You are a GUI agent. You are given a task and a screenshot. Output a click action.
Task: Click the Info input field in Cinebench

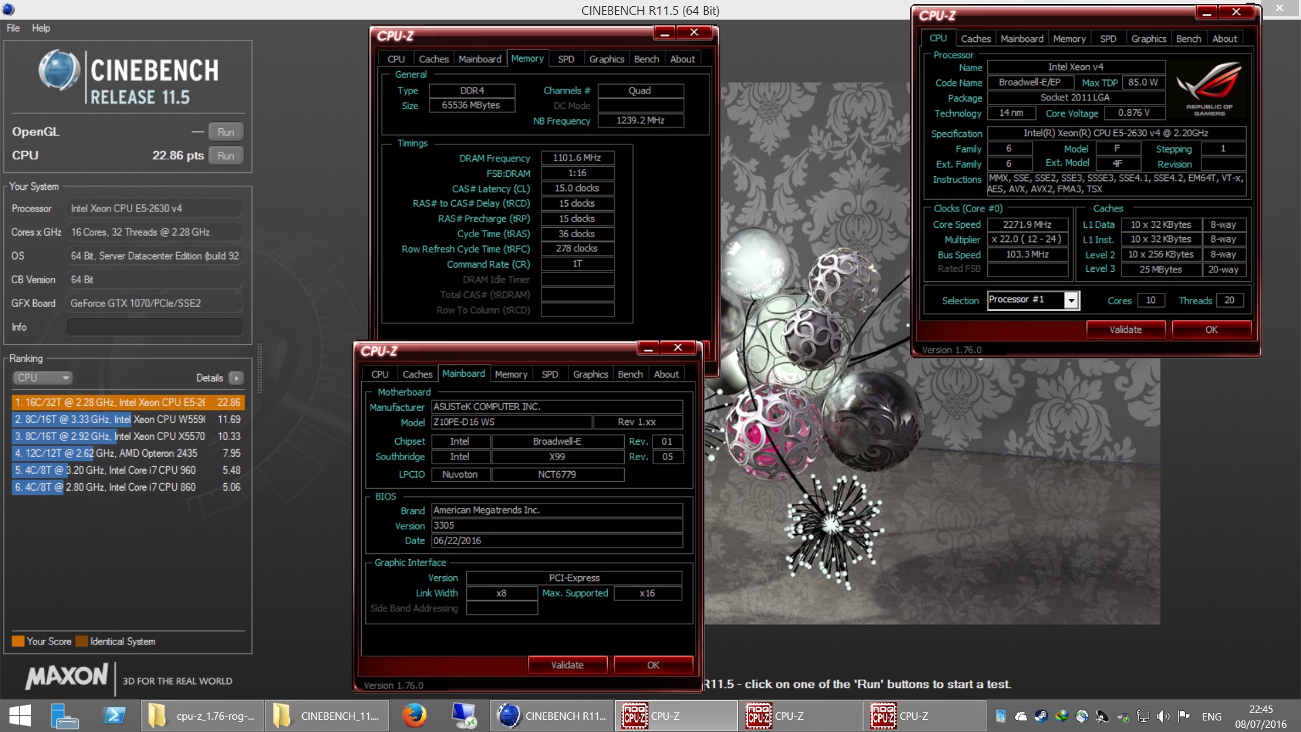pos(154,327)
